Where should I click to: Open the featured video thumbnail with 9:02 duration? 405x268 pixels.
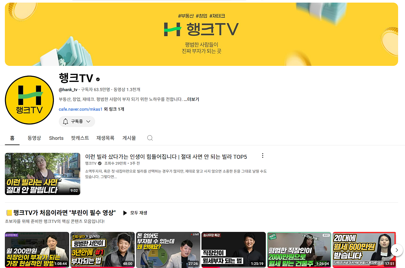pos(43,174)
